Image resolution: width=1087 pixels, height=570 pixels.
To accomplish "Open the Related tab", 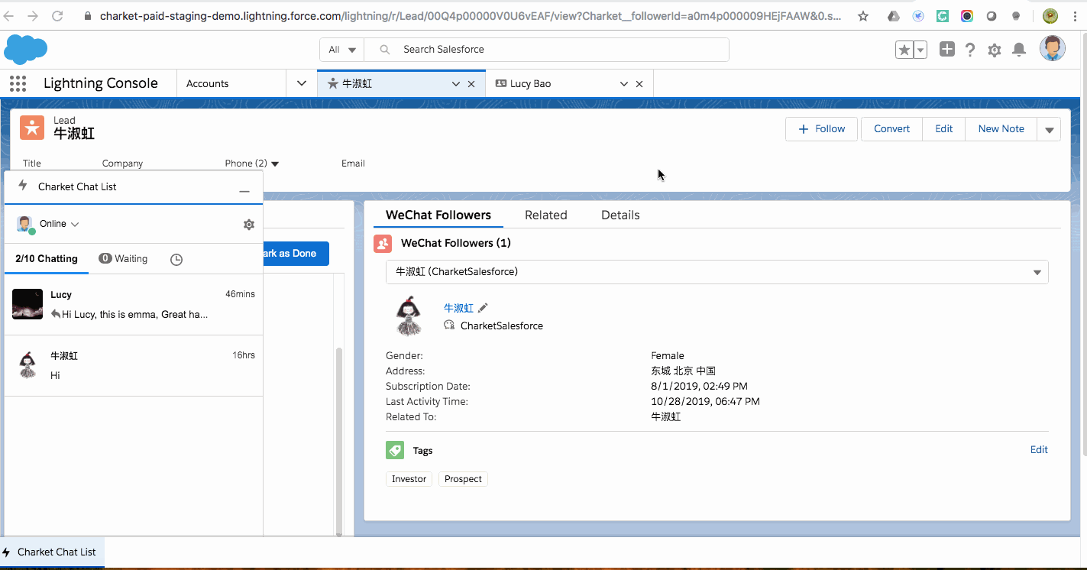I will [x=546, y=215].
